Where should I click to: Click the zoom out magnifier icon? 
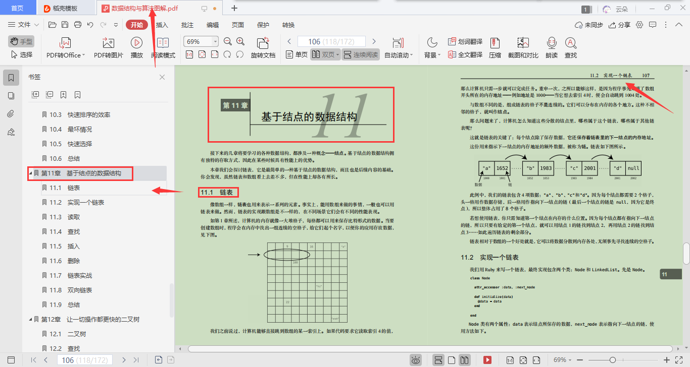click(228, 42)
